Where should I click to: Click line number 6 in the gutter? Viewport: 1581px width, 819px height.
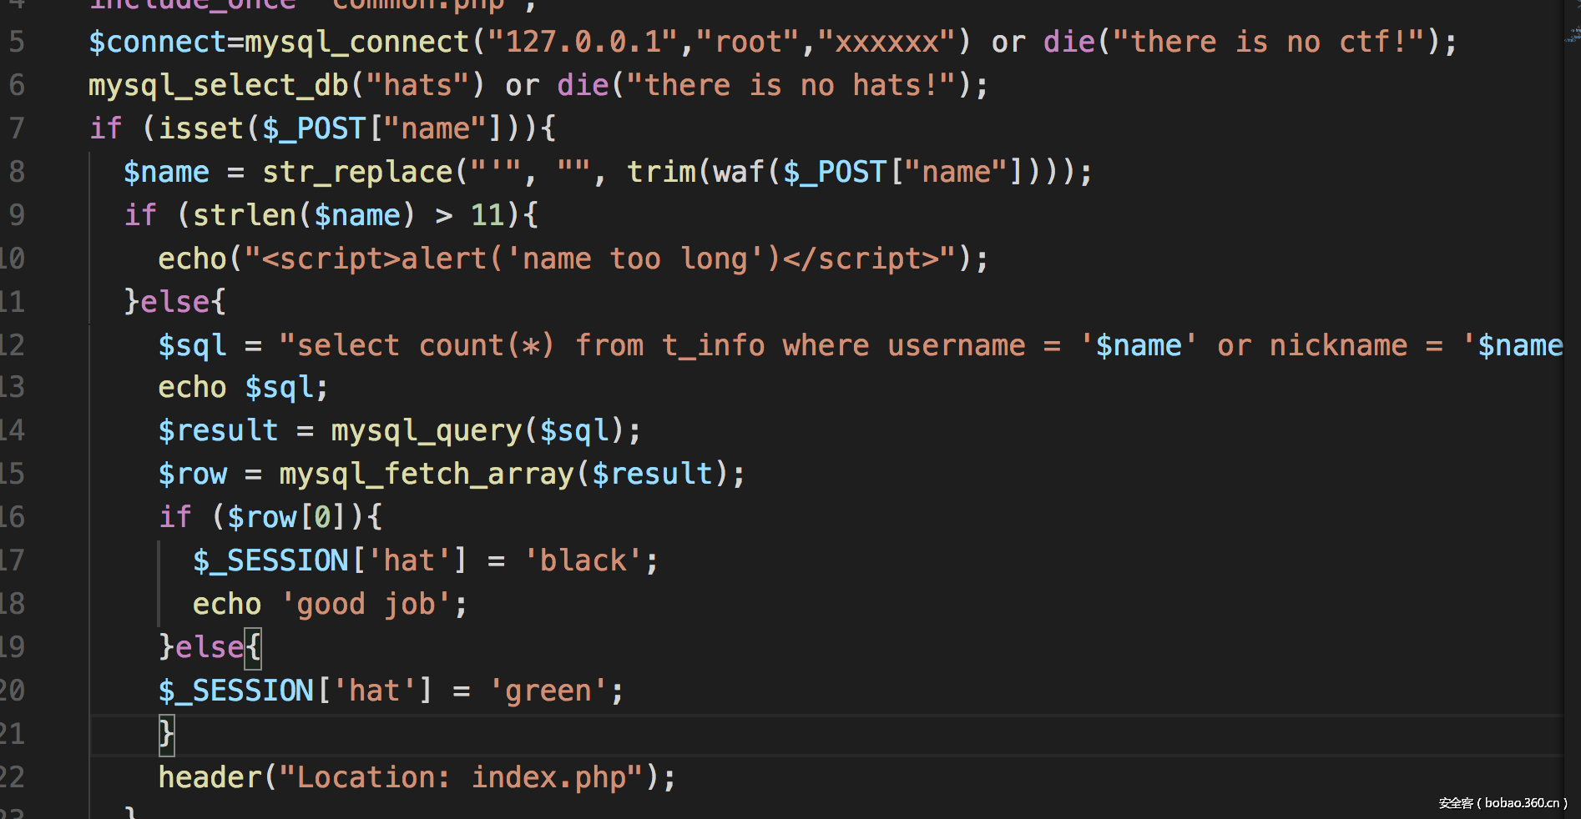pyautogui.click(x=17, y=85)
